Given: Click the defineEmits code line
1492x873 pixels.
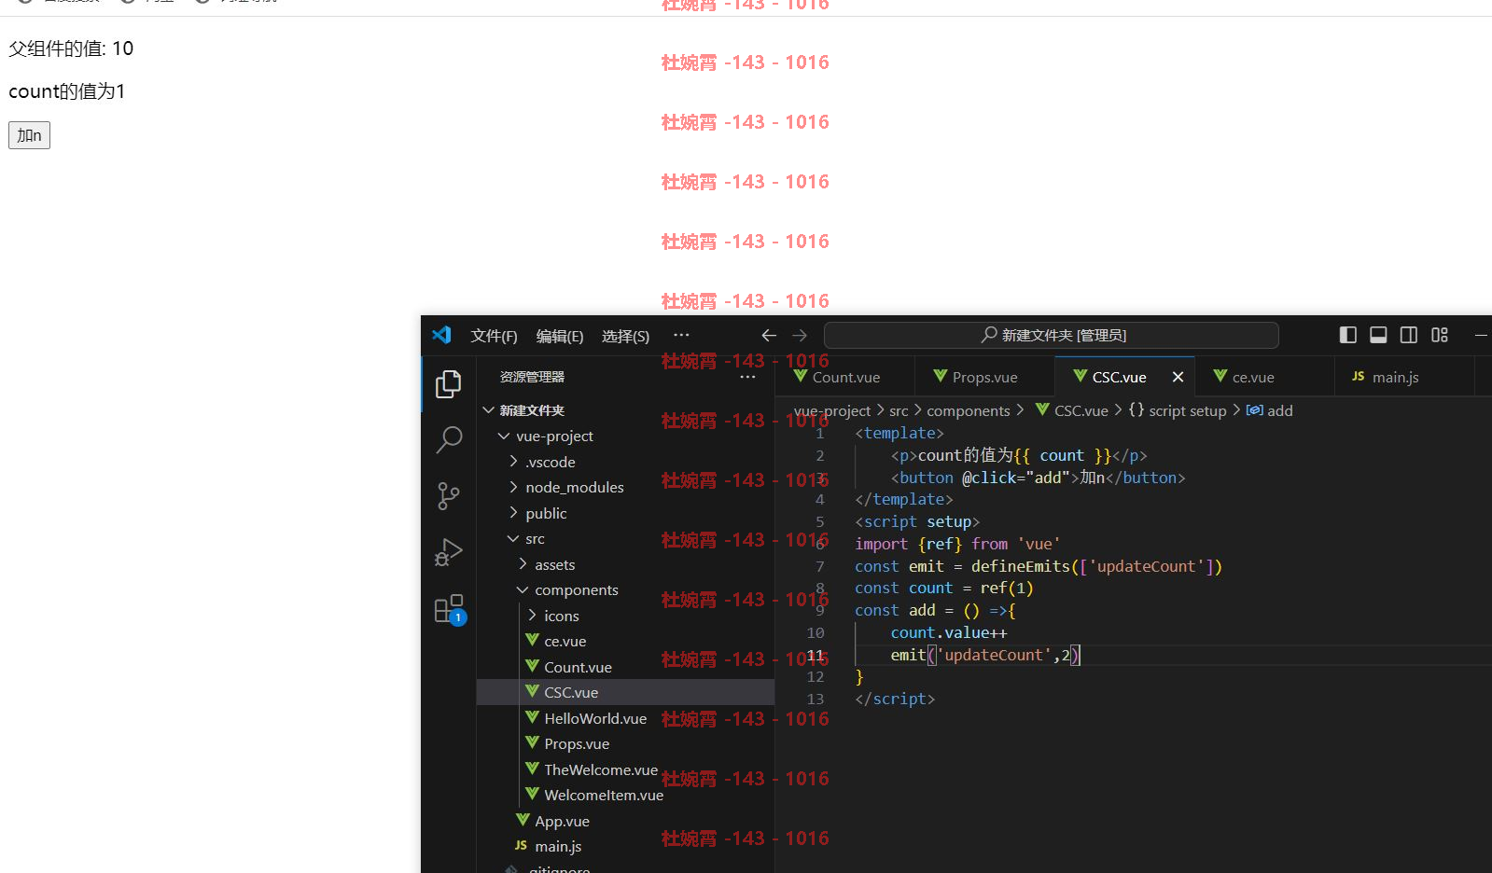Looking at the screenshot, I should [x=1039, y=566].
